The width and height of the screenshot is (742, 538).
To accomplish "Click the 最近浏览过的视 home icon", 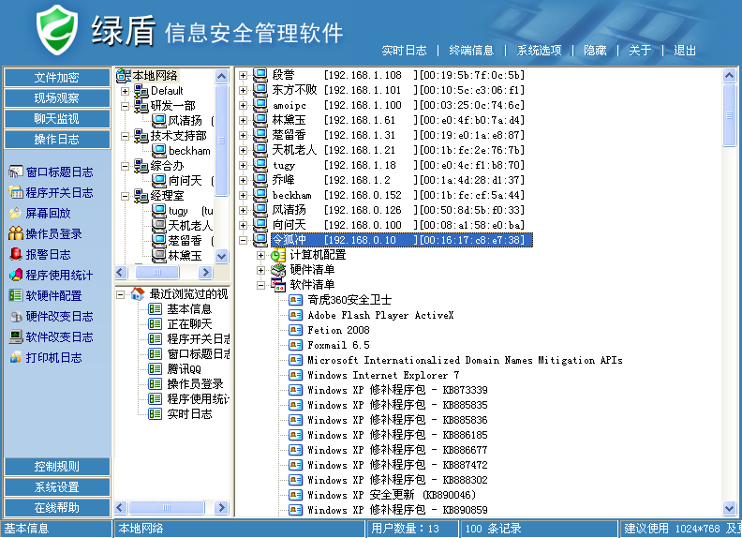I will coord(138,293).
